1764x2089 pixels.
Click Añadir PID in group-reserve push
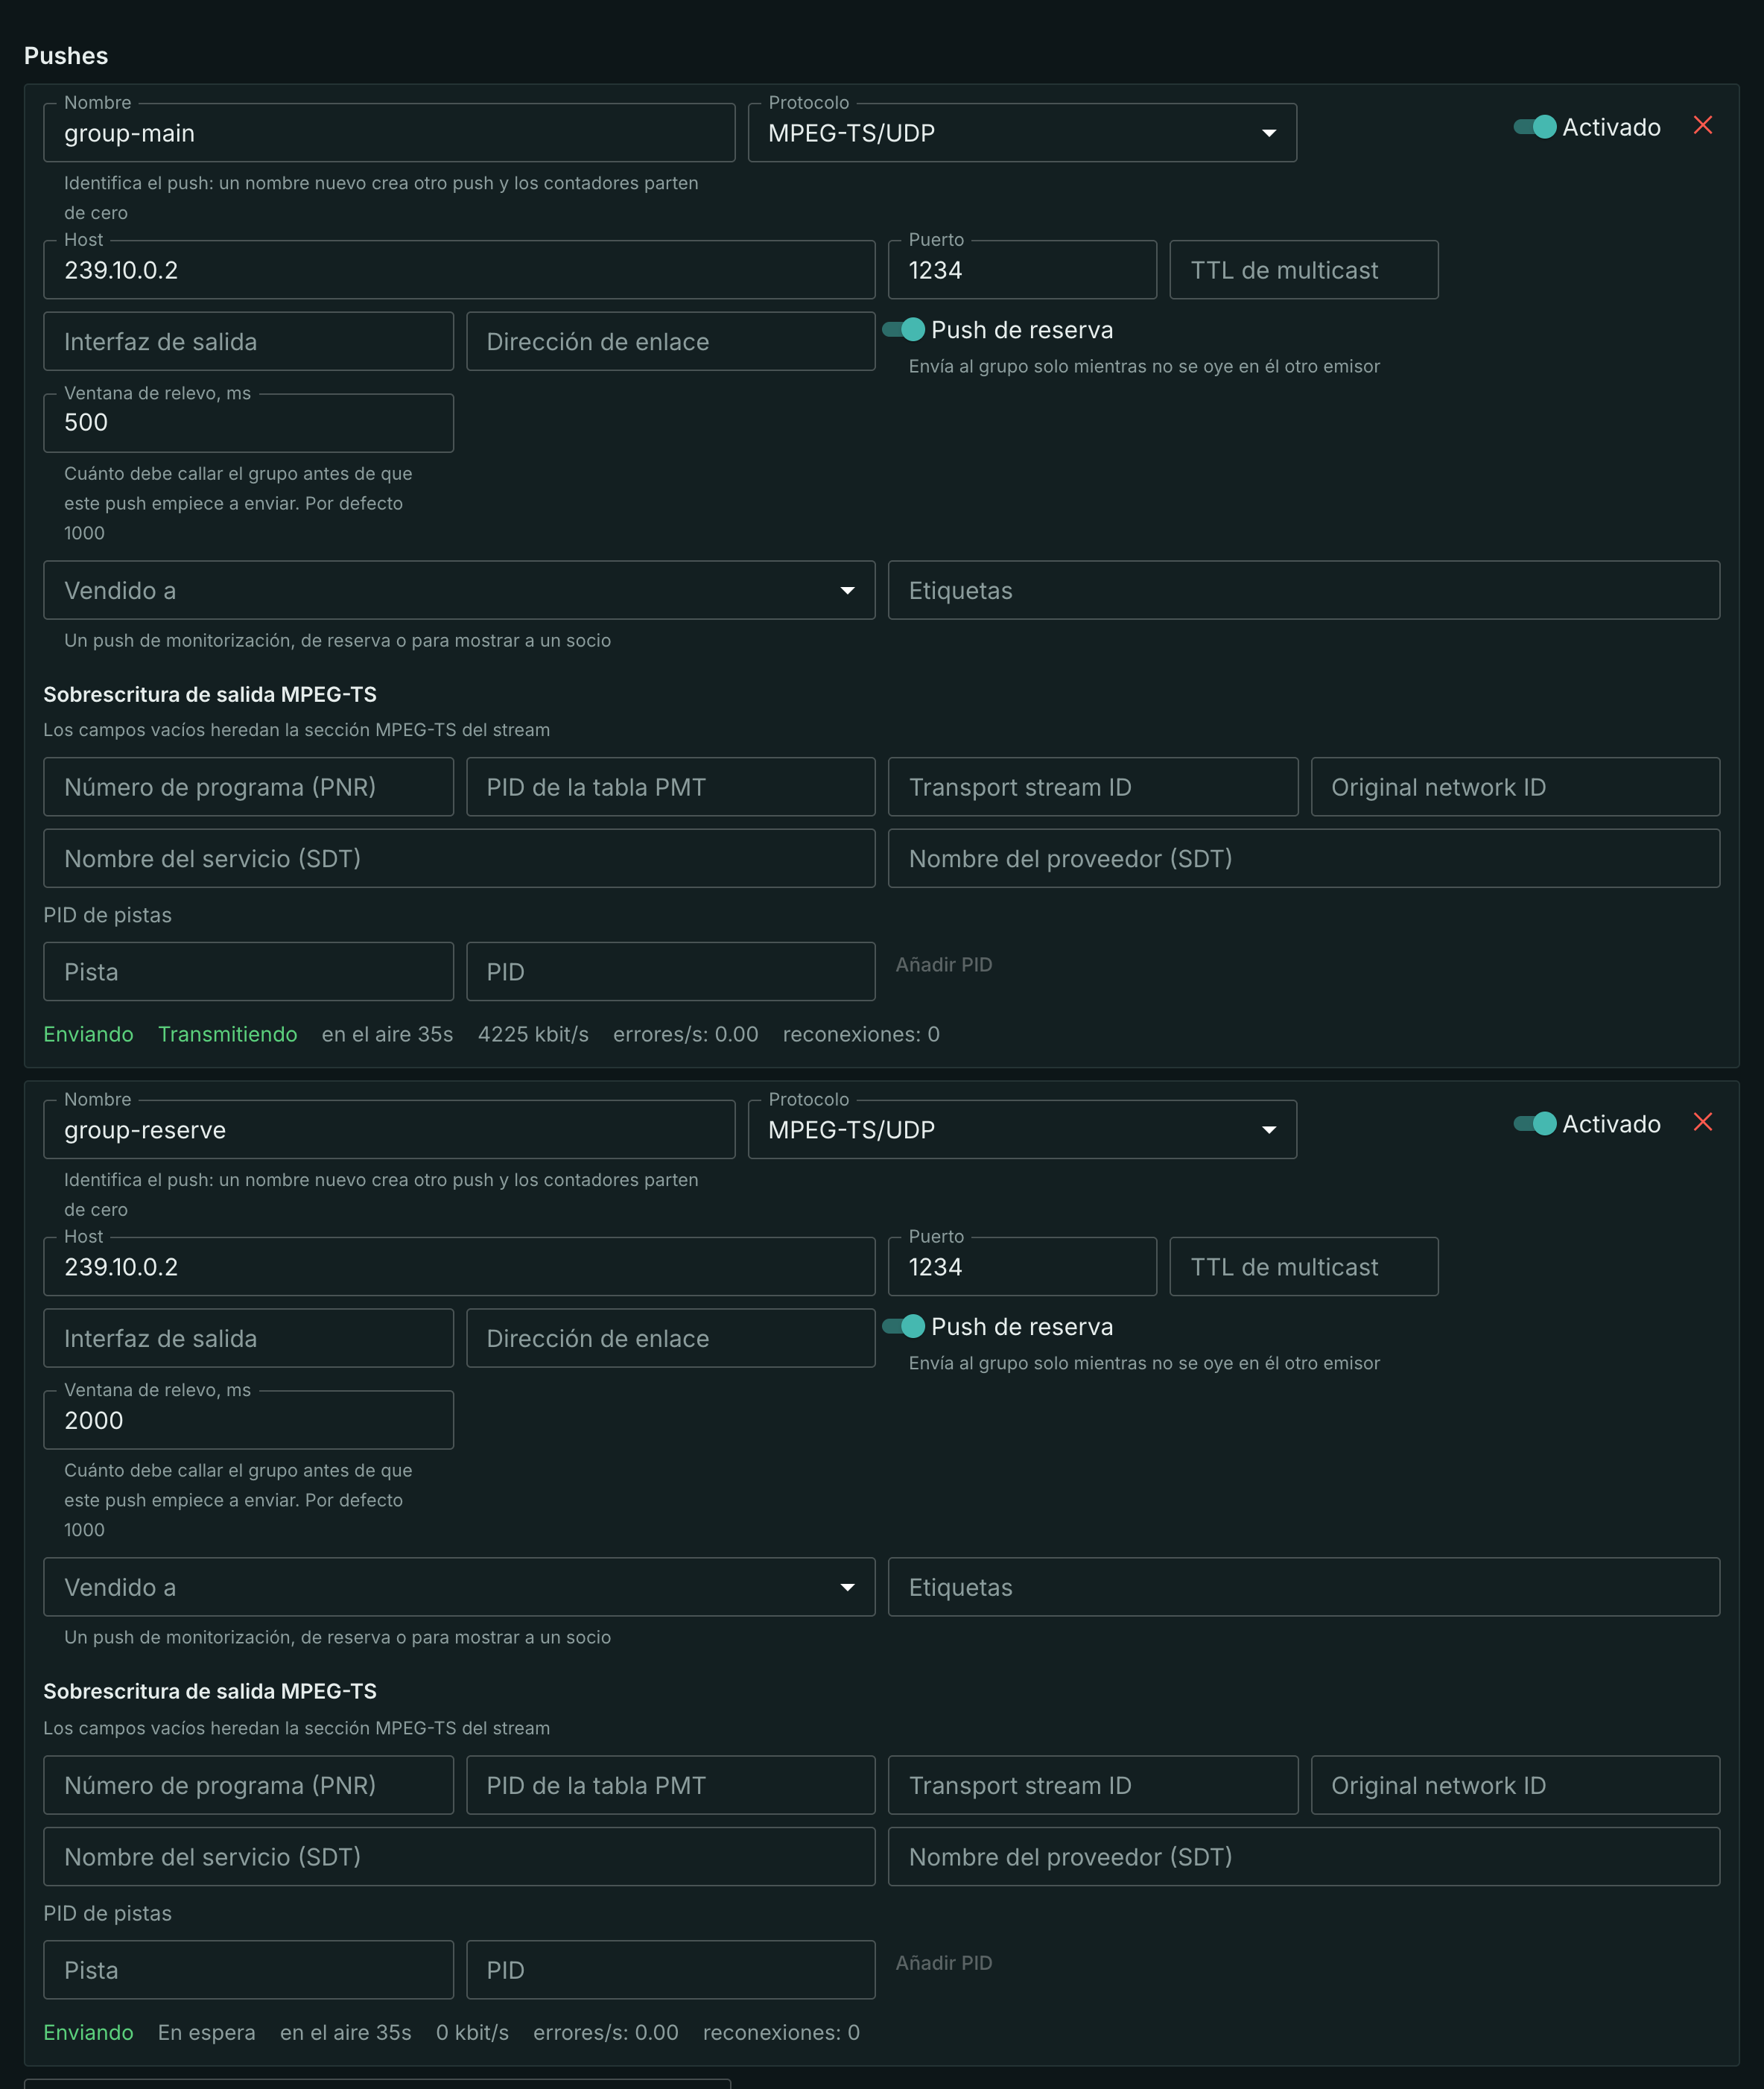(x=943, y=1963)
